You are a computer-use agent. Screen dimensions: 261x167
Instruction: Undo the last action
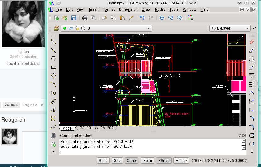click(142, 18)
